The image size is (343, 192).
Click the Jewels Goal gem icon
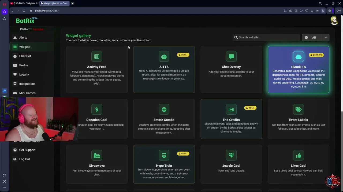(x=231, y=155)
